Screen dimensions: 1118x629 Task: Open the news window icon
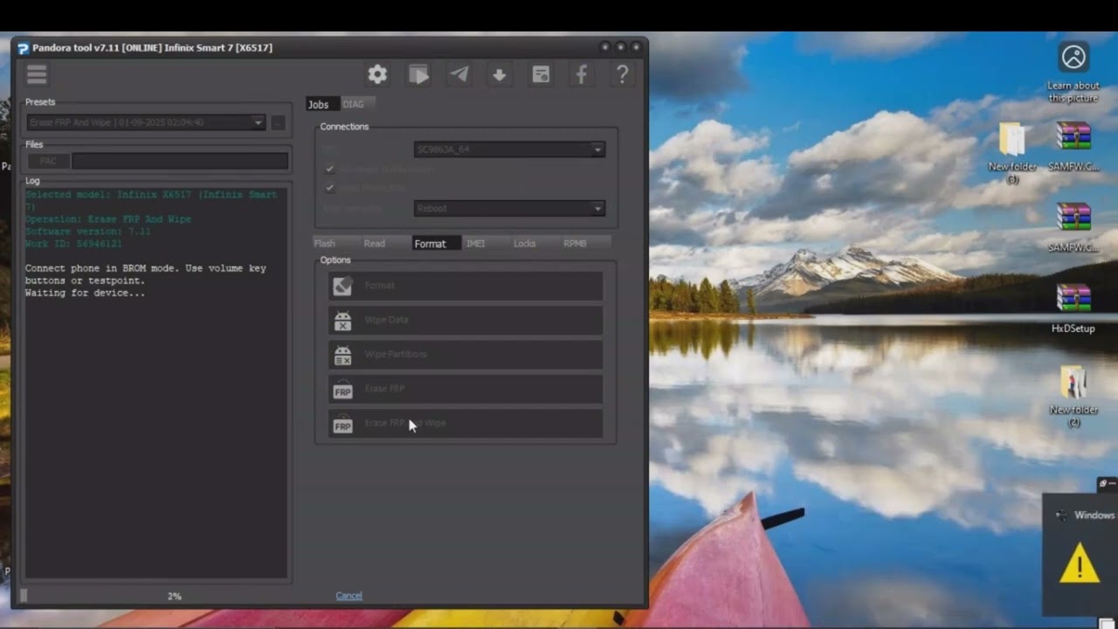tap(541, 75)
